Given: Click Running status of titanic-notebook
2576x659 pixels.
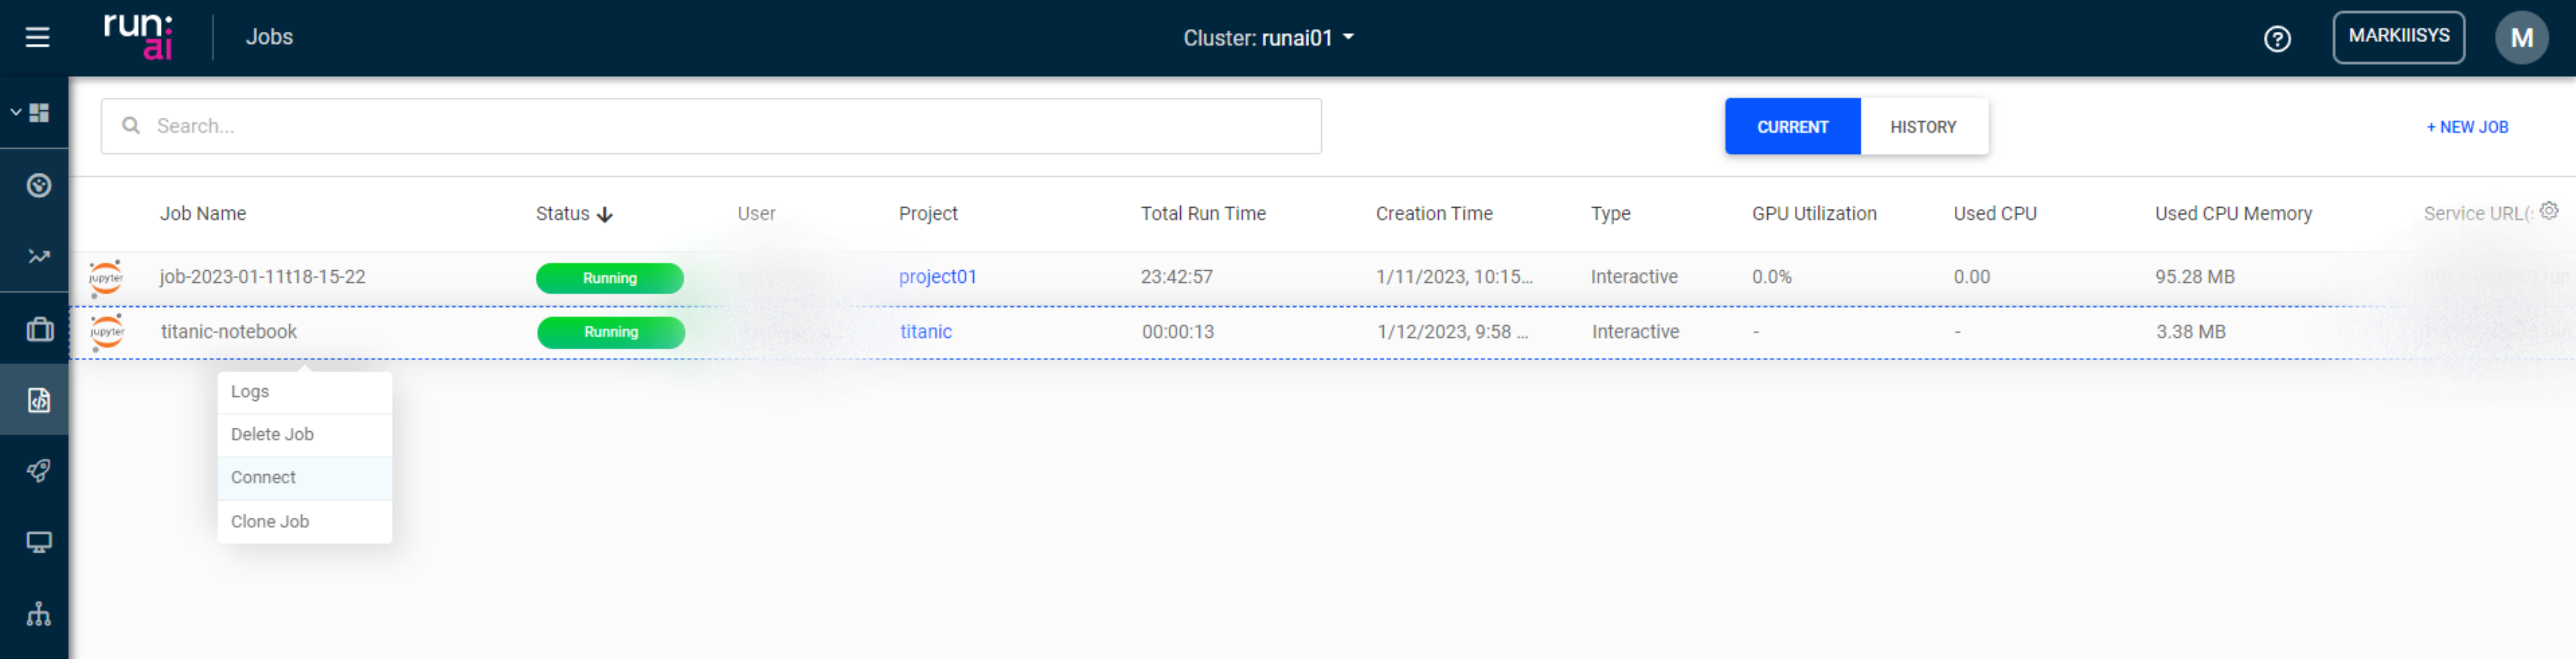Looking at the screenshot, I should [611, 333].
